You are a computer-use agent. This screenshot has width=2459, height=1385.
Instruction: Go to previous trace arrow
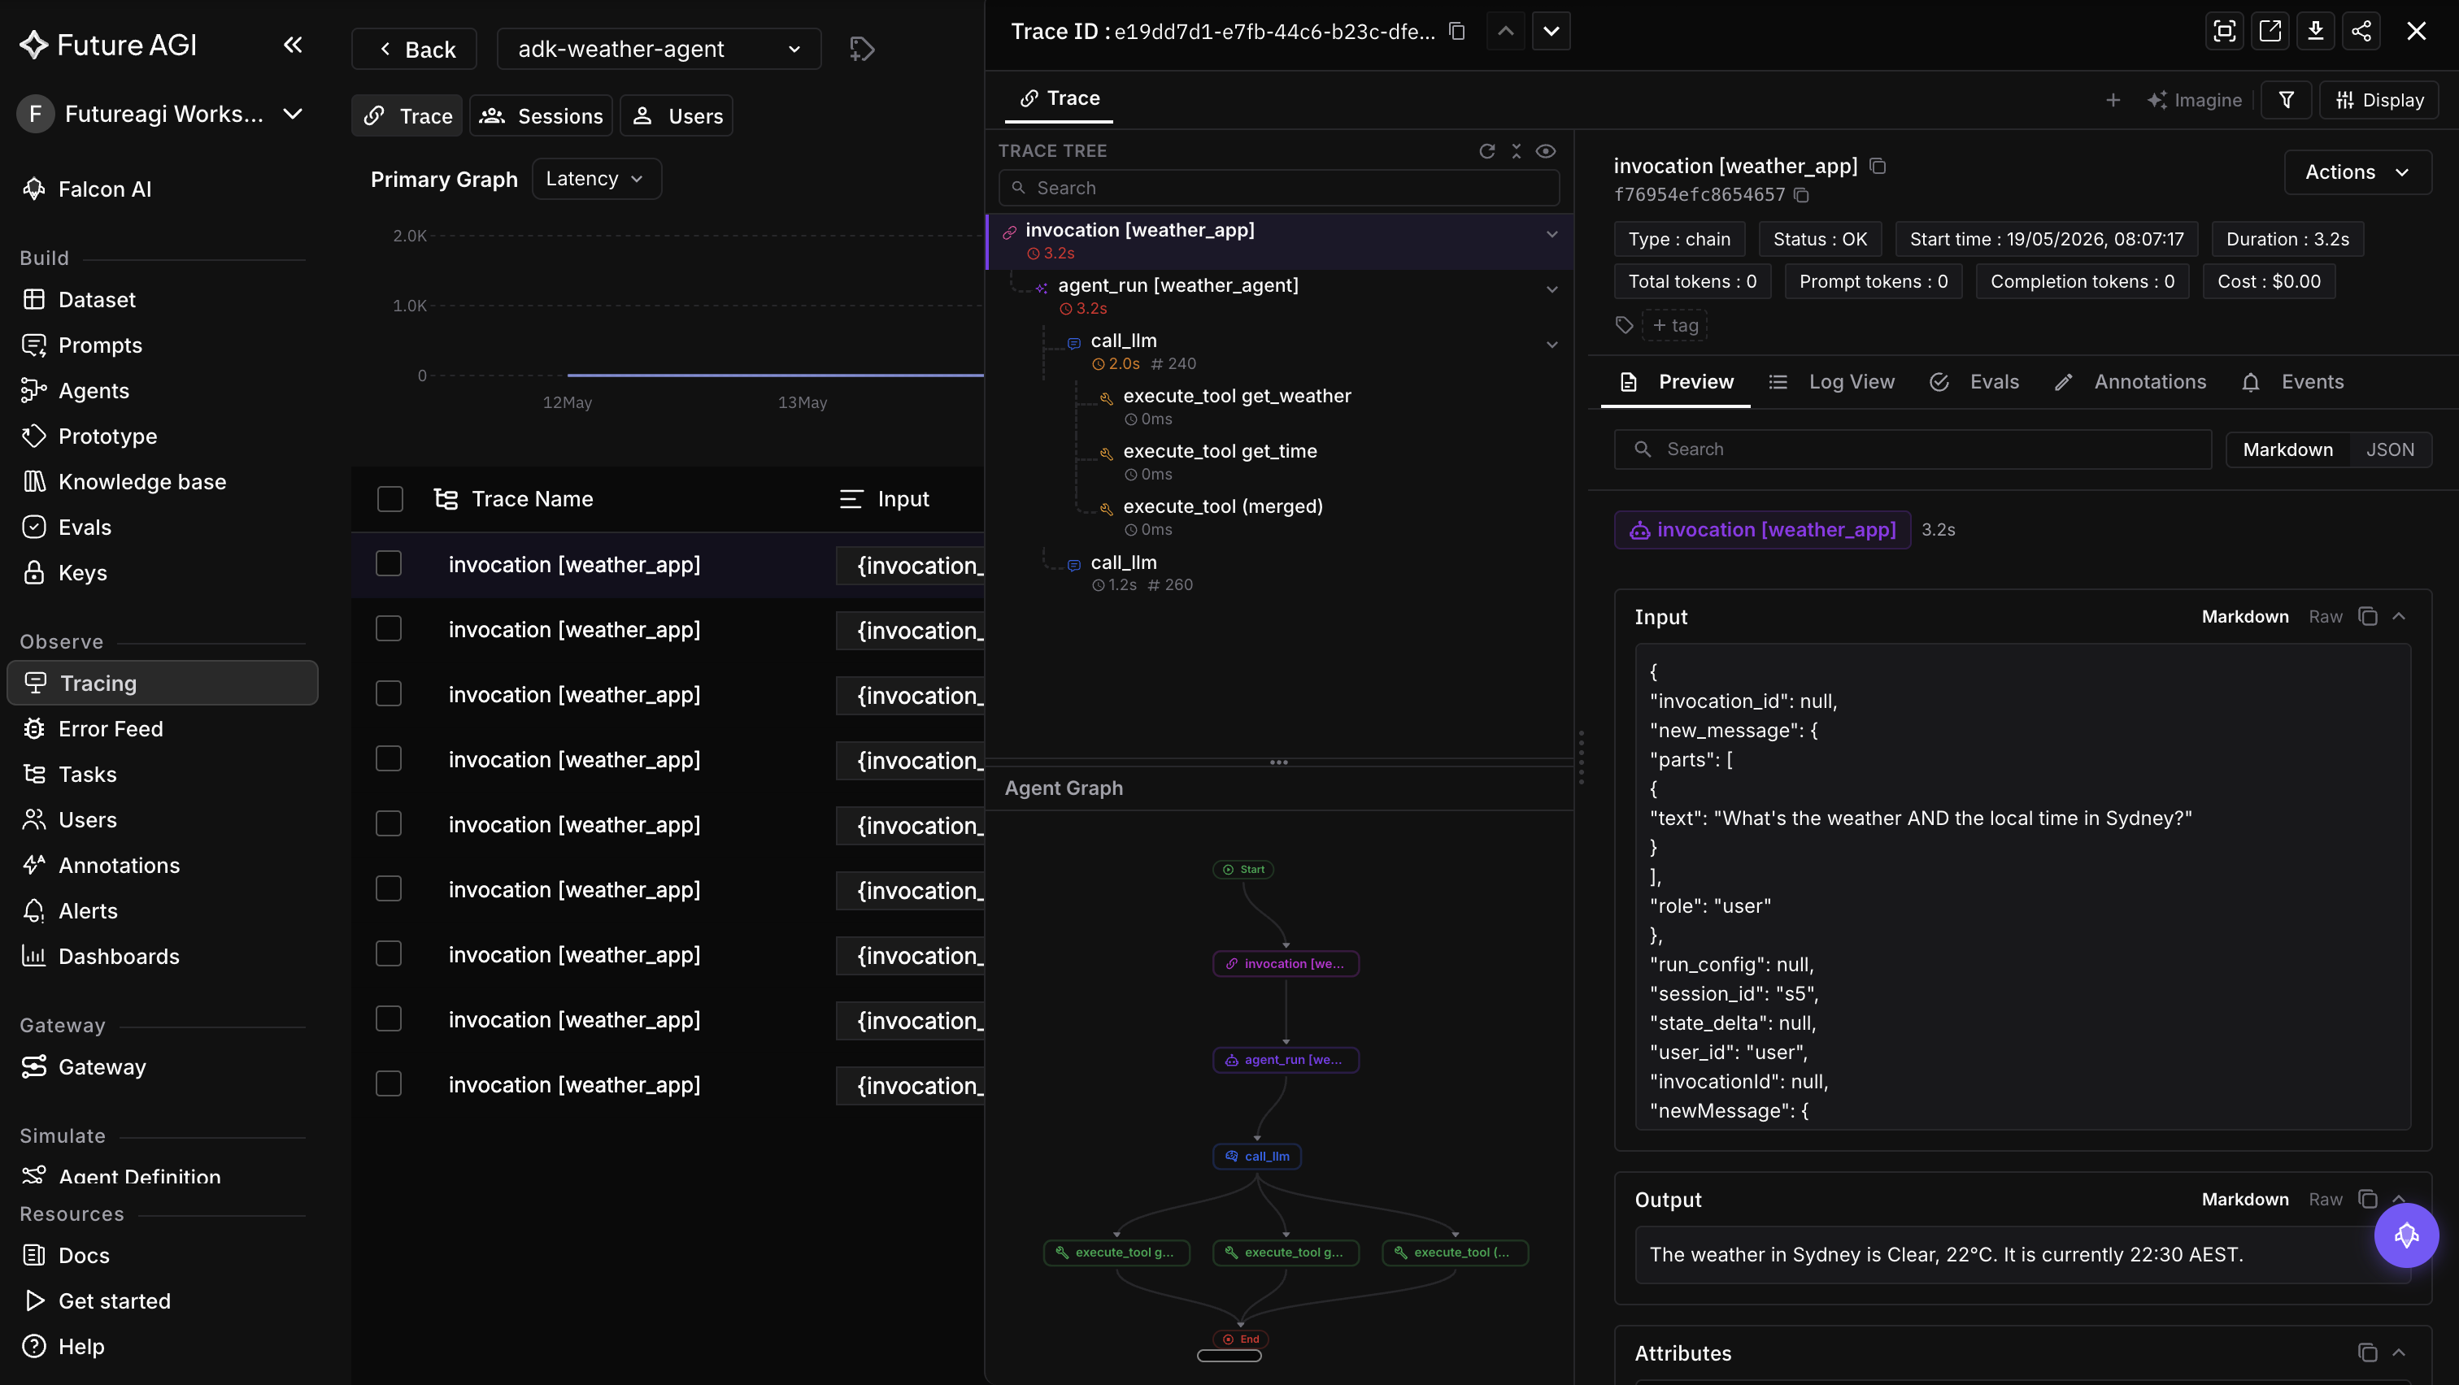click(1505, 32)
